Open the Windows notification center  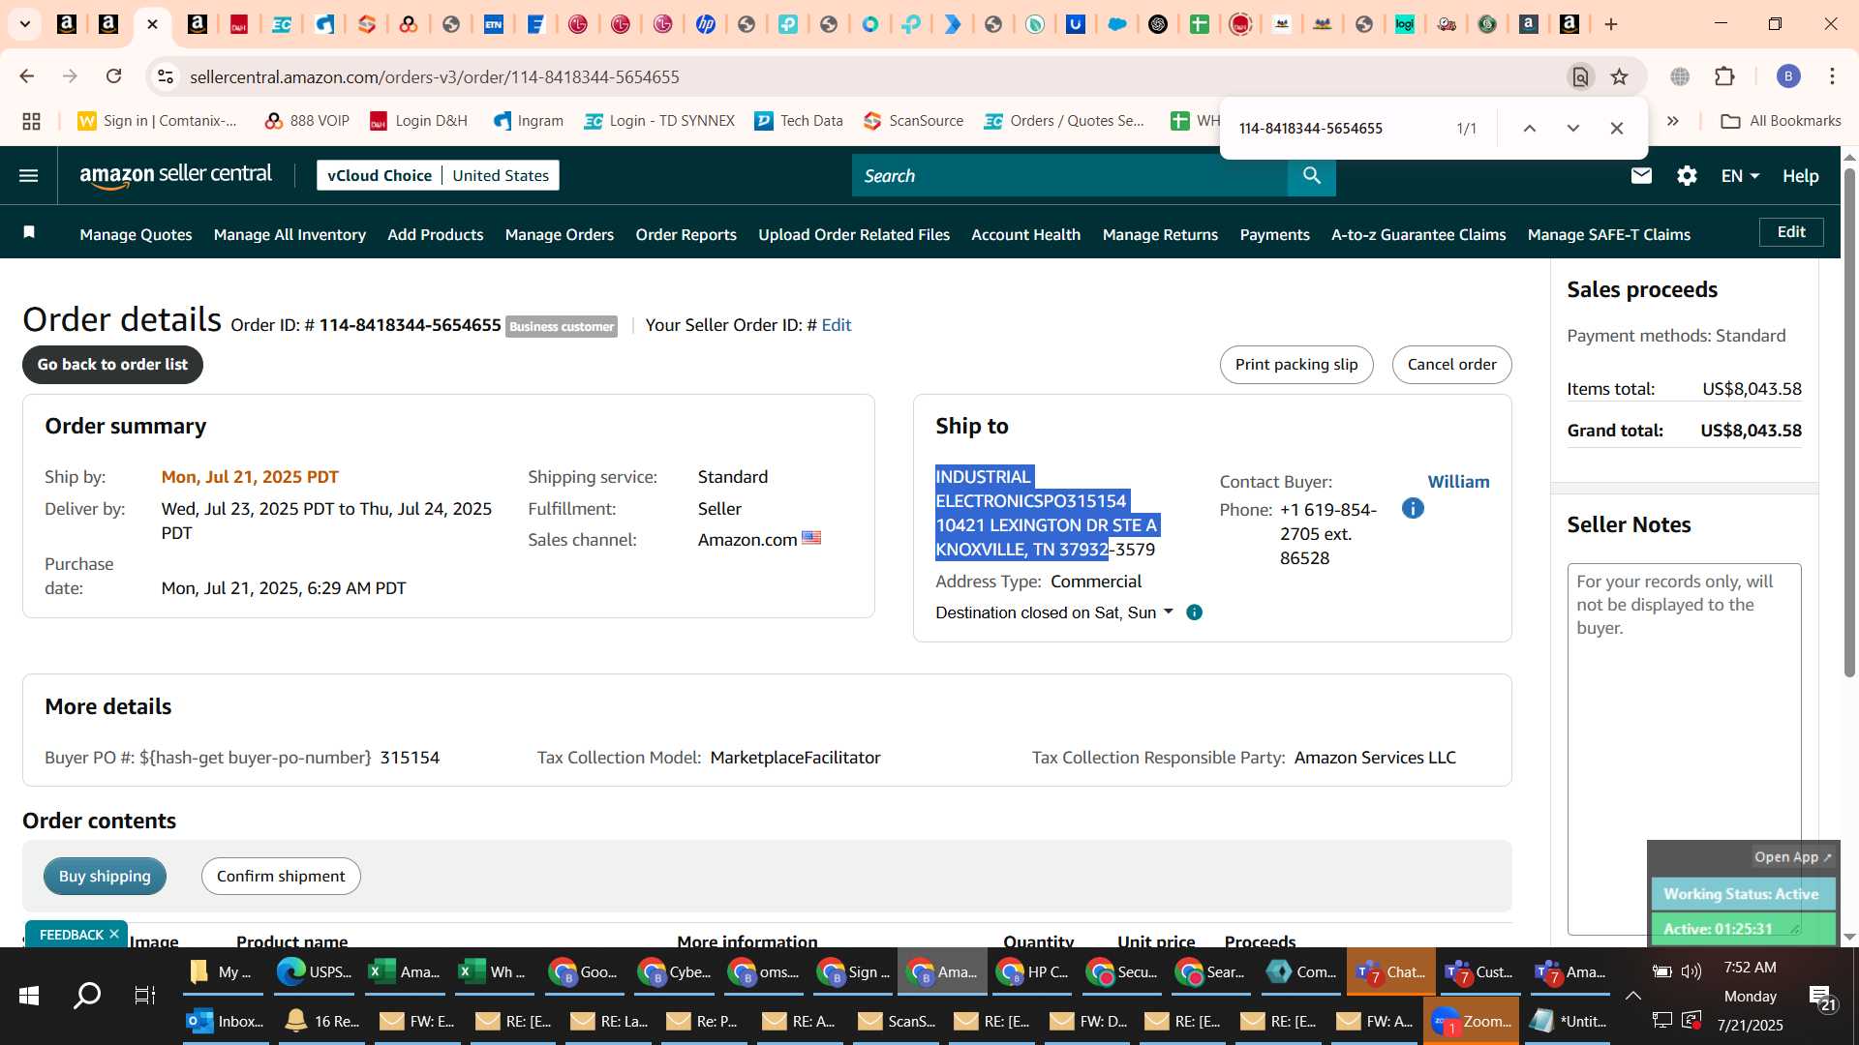tap(1823, 996)
